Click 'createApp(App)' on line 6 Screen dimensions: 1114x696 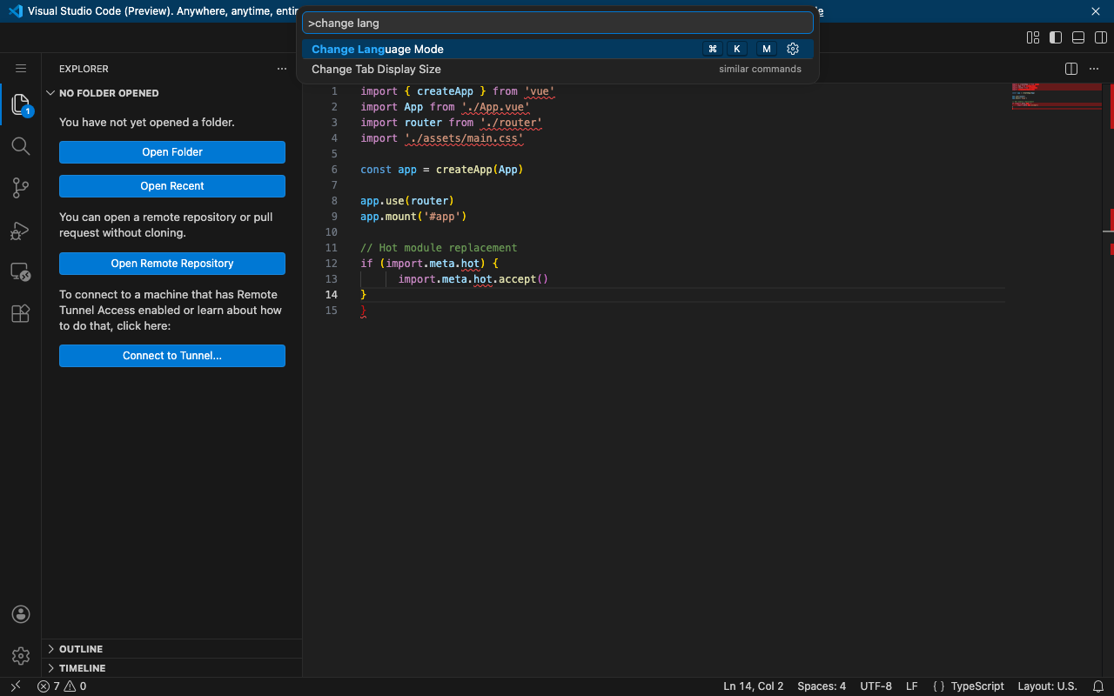(x=480, y=170)
